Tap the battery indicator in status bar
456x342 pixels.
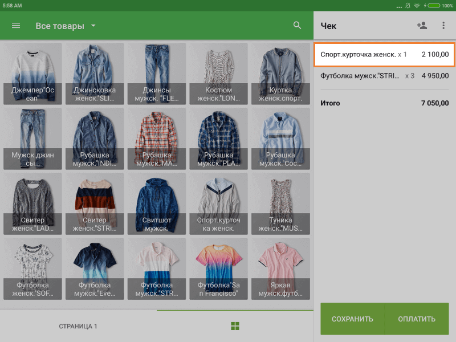click(434, 5)
